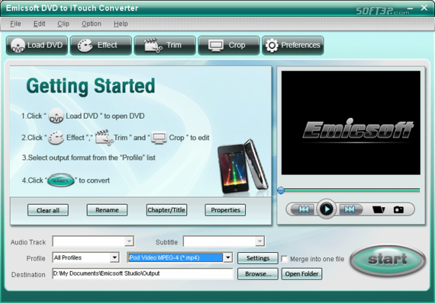Skip to previous chapter in preview

click(x=304, y=209)
